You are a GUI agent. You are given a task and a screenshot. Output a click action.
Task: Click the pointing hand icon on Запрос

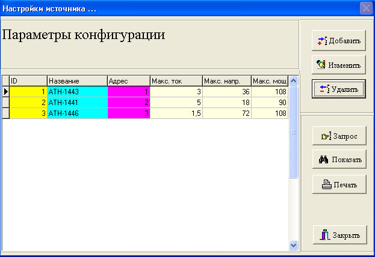(326, 136)
